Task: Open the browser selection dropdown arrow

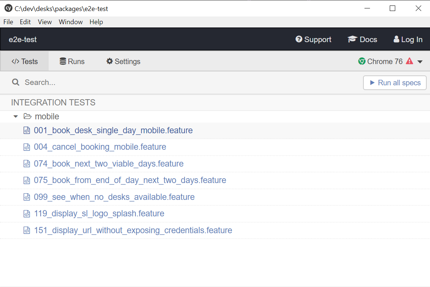Action: 420,62
